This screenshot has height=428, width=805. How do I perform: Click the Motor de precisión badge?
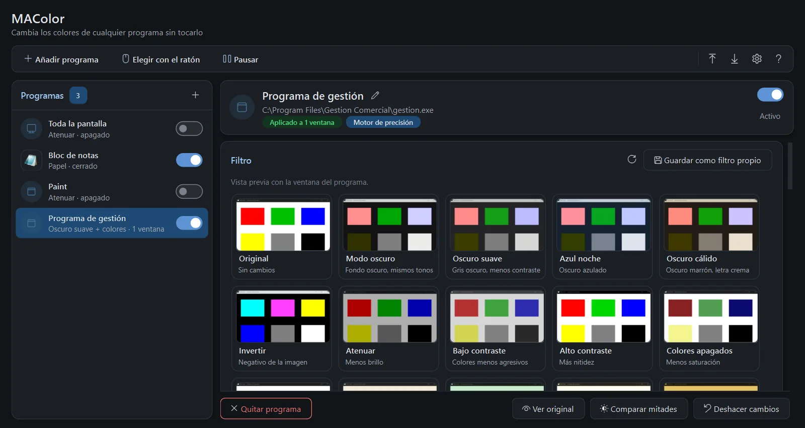383,122
